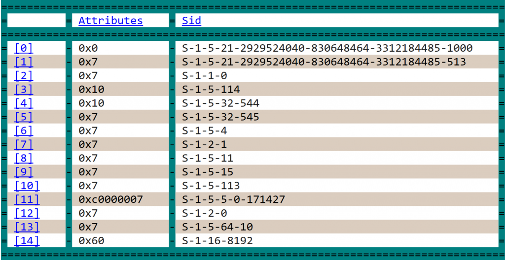Select the Sid value S-1-5-64-10
Viewport: 505px width, 260px height.
coord(217,227)
